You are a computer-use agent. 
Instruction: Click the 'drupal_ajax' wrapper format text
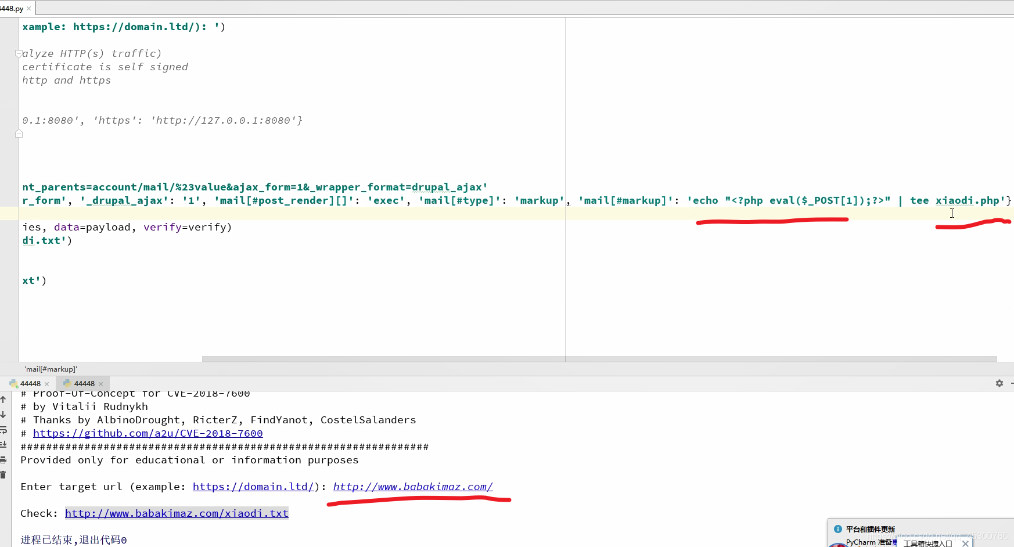pyautogui.click(x=447, y=187)
